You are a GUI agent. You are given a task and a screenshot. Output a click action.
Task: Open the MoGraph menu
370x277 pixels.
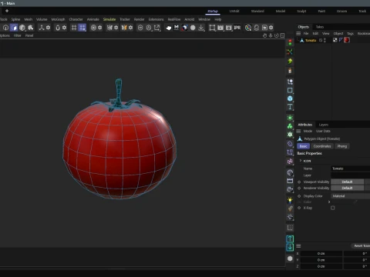tap(58, 19)
